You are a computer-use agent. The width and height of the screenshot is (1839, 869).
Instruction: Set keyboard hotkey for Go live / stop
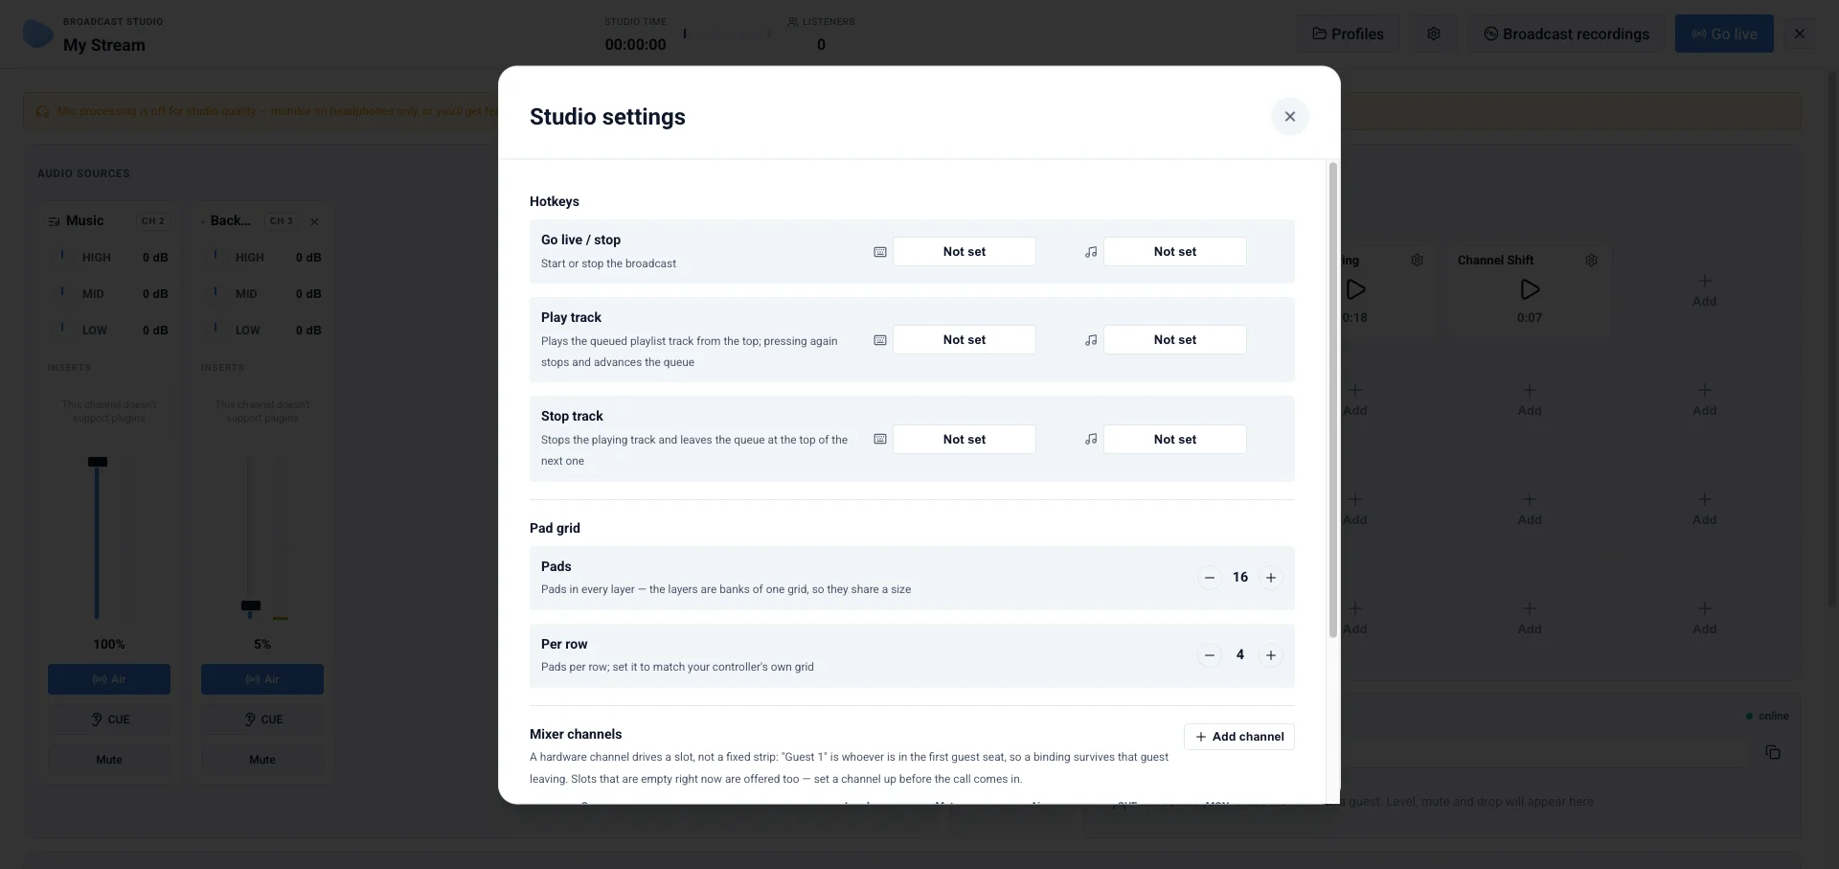coord(964,252)
